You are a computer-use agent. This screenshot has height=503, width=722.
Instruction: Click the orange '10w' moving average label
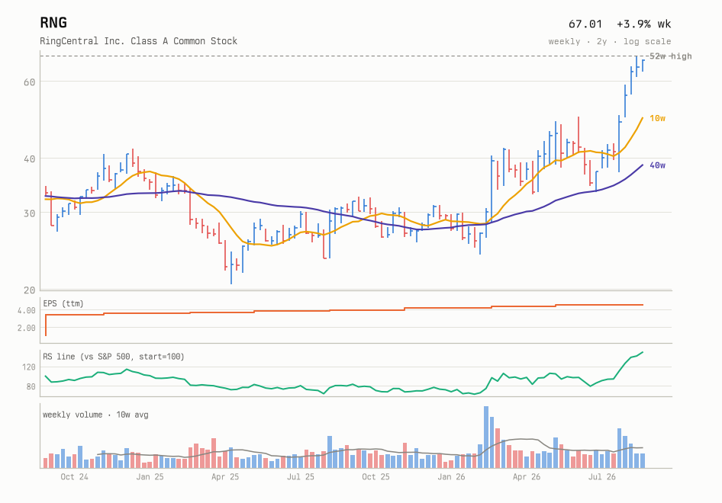(657, 118)
